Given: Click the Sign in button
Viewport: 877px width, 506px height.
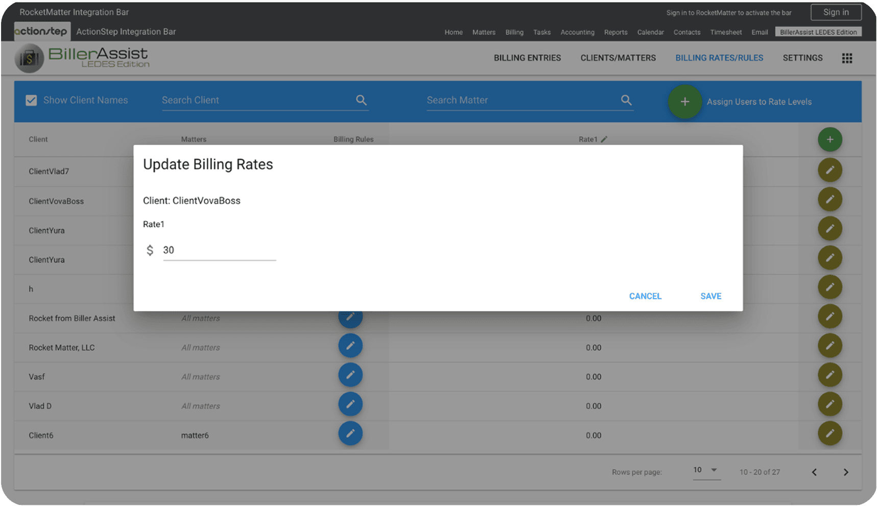Looking at the screenshot, I should point(836,12).
